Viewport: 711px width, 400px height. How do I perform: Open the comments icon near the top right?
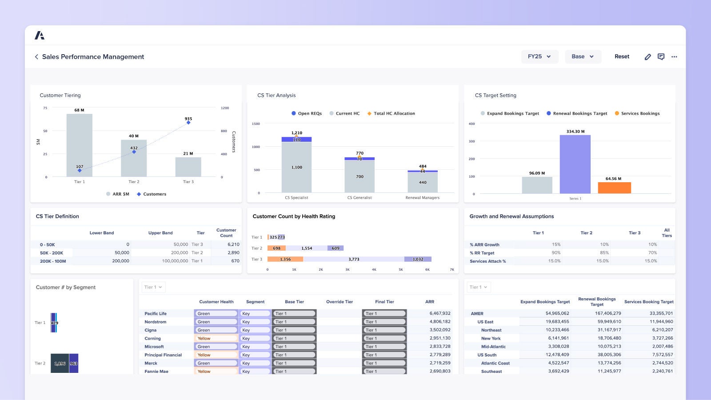pos(661,57)
